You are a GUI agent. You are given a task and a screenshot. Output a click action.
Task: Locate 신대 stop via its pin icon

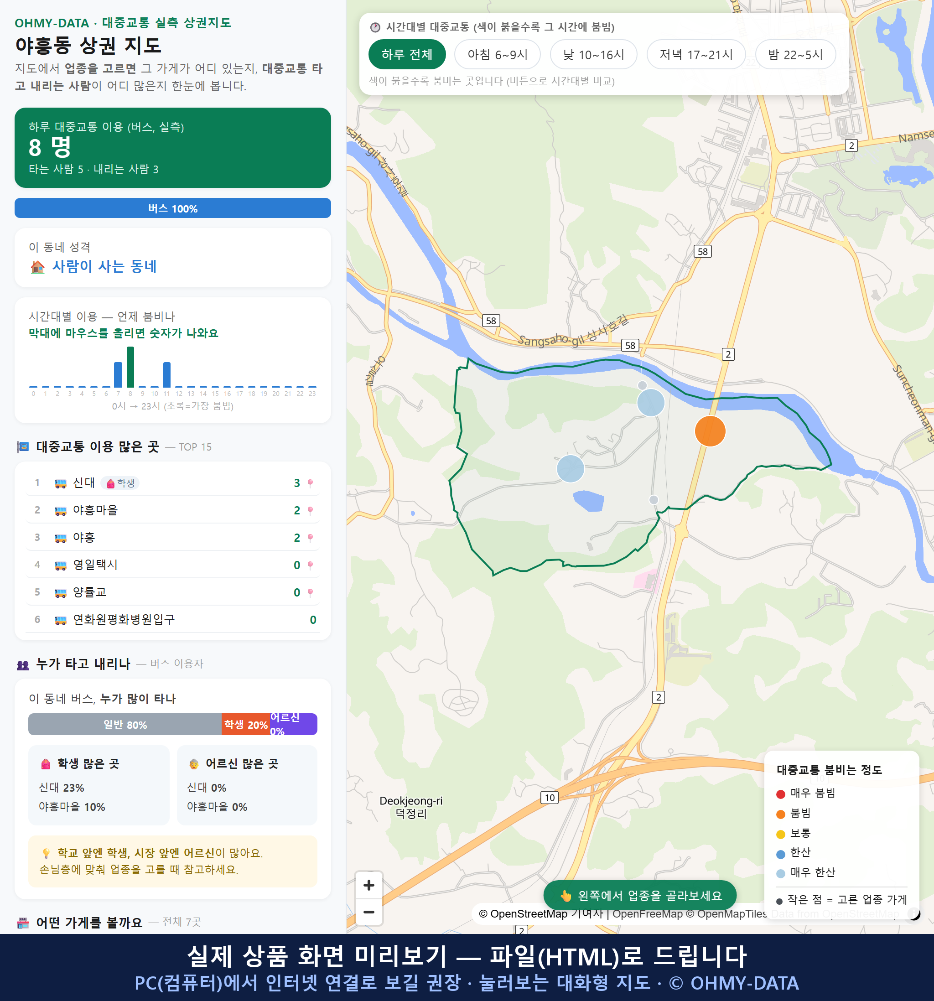pyautogui.click(x=310, y=483)
